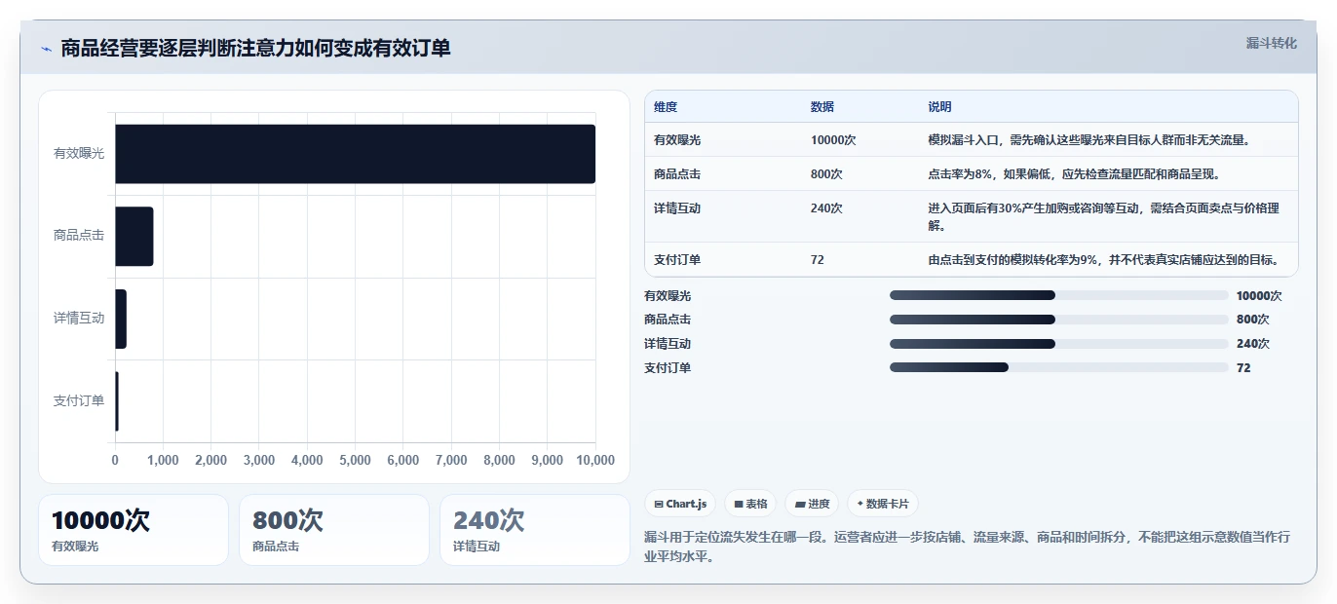The image size is (1337, 604).
Task: Click the 详情互动 label in the progress list
Action: click(x=668, y=344)
